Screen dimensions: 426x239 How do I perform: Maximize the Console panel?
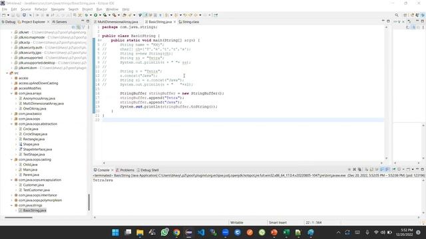423,170
